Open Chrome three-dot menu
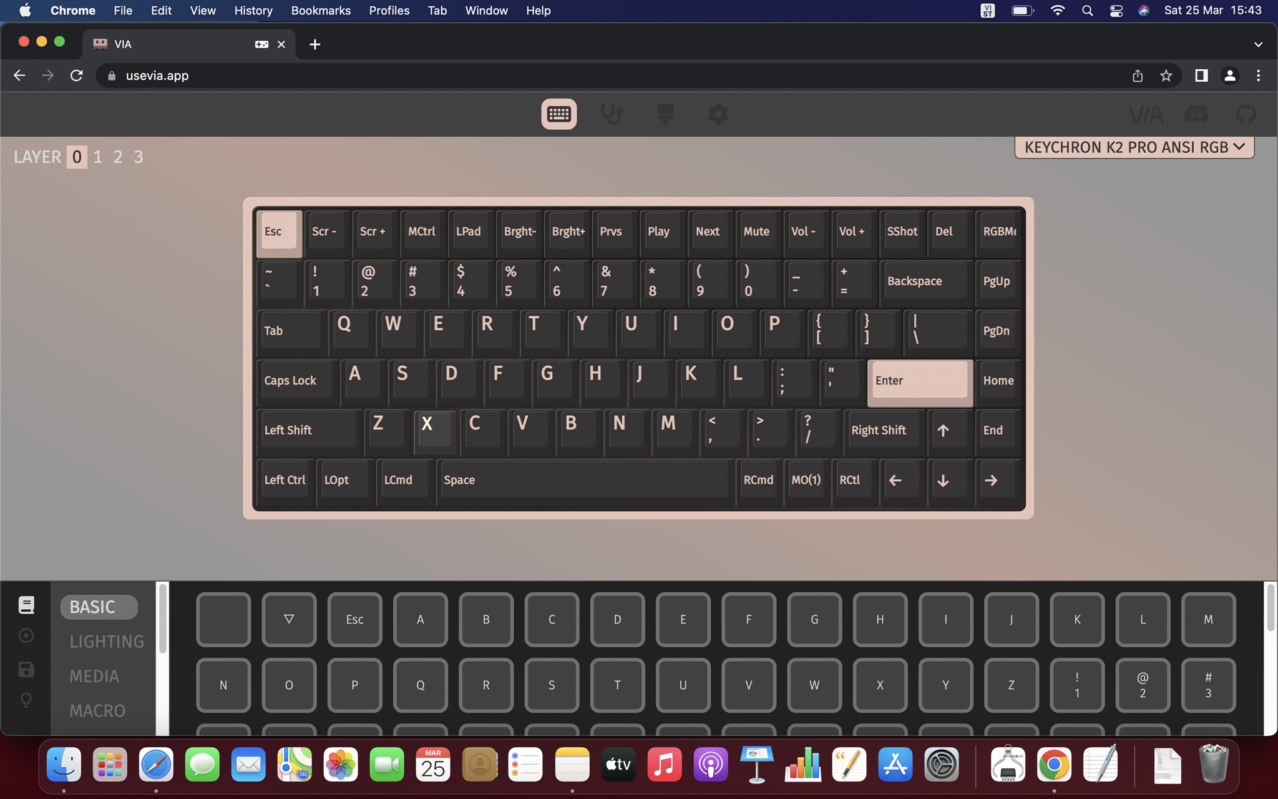The width and height of the screenshot is (1278, 799). tap(1258, 76)
